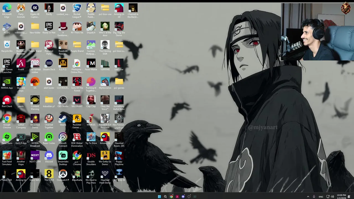Launch the Brawlhalla shortcut

pos(77,175)
